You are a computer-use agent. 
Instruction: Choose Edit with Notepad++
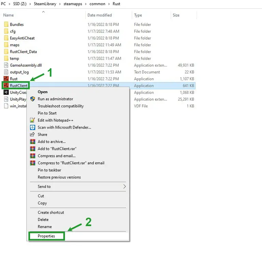55,120
